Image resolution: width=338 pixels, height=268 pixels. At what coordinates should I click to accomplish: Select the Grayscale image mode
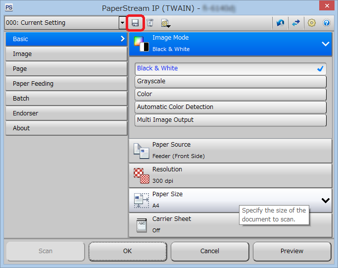(x=231, y=81)
